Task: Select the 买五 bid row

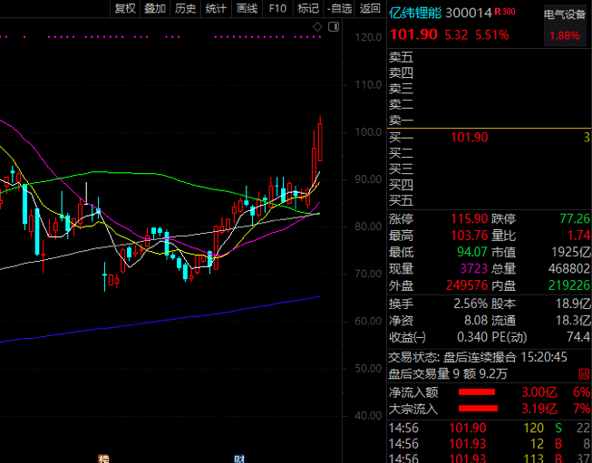Action: point(490,200)
